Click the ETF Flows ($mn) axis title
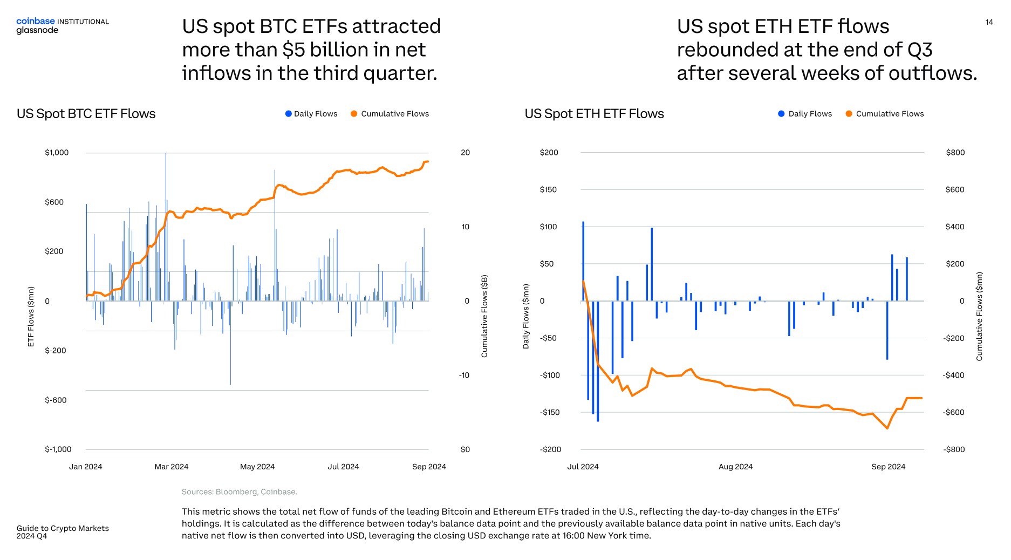The height and width of the screenshot is (560, 1011). pos(31,317)
